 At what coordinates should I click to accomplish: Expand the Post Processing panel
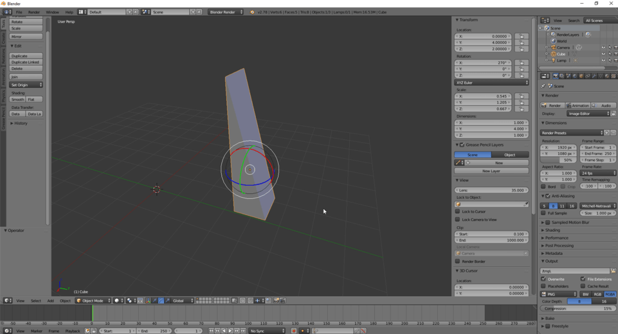(x=559, y=245)
